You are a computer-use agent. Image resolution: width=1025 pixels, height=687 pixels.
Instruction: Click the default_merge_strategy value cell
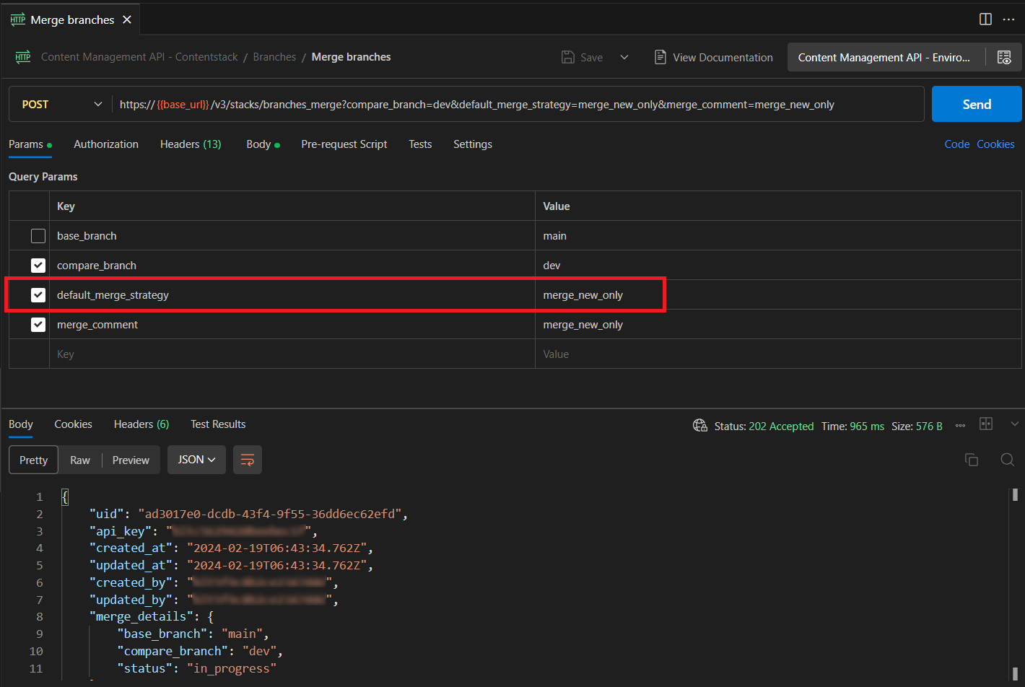pyautogui.click(x=778, y=295)
